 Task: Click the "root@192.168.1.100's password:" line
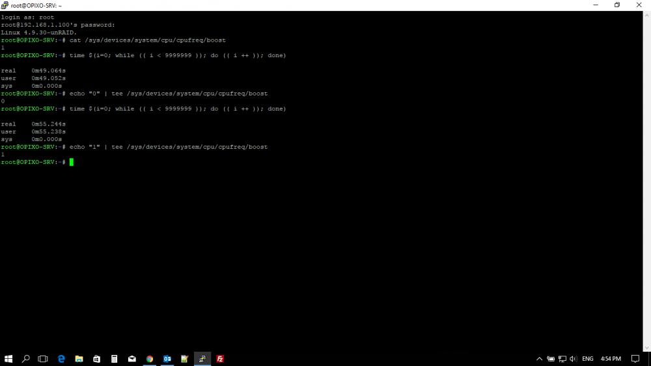pos(58,25)
